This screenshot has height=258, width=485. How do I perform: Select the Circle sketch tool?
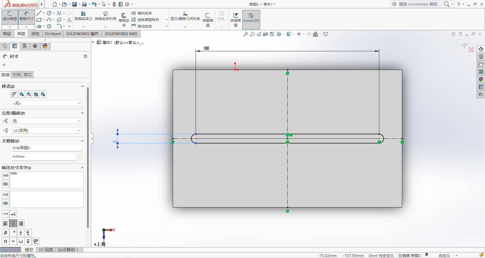click(x=49, y=13)
